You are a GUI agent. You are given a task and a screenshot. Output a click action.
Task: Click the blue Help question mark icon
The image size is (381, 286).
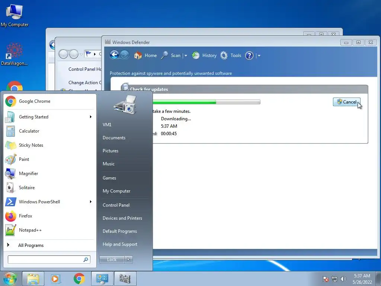pos(249,55)
